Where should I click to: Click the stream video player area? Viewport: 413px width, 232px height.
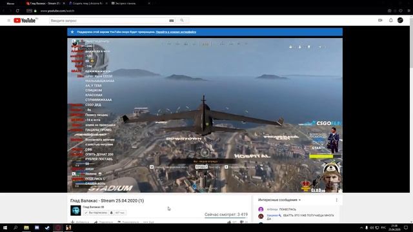click(x=205, y=115)
